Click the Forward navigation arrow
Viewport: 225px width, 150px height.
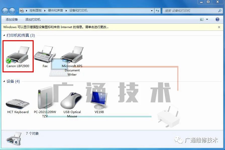(12, 11)
